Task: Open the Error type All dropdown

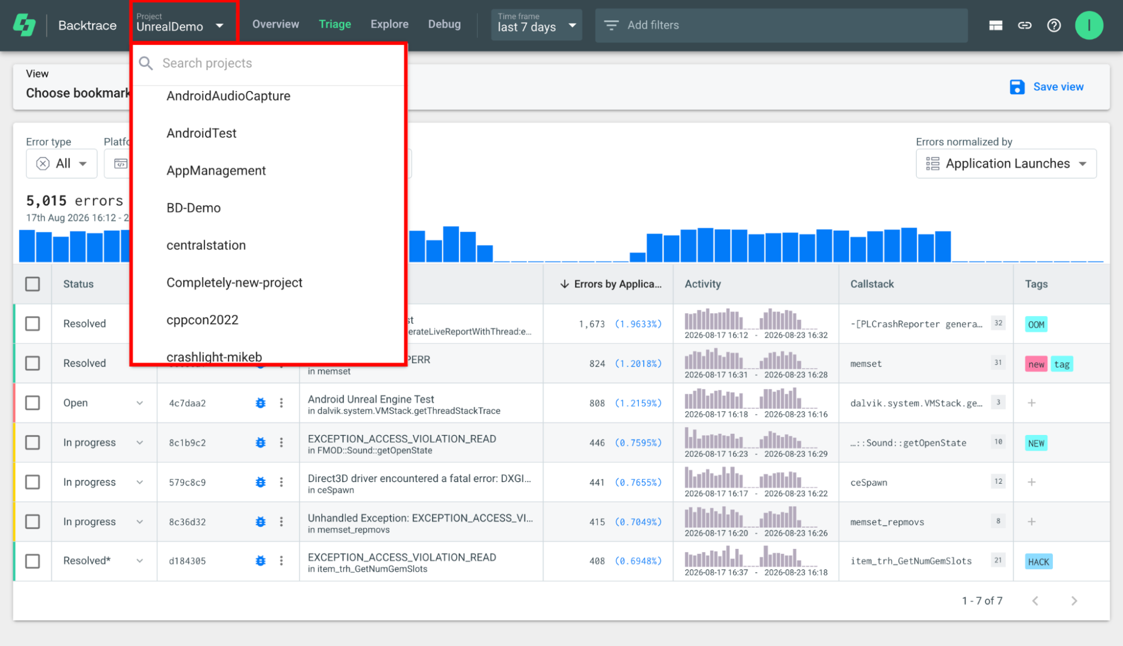Action: coord(62,164)
